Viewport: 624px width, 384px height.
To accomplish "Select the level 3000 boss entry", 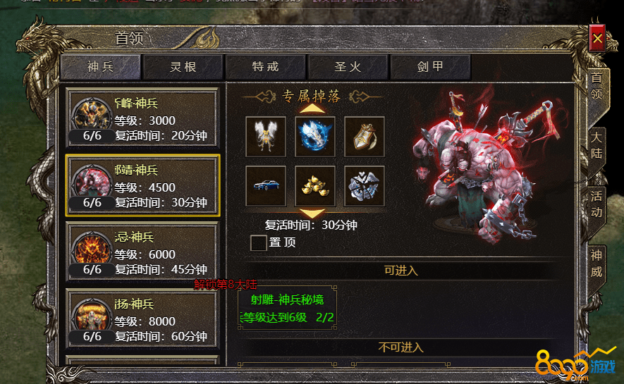I will [143, 118].
